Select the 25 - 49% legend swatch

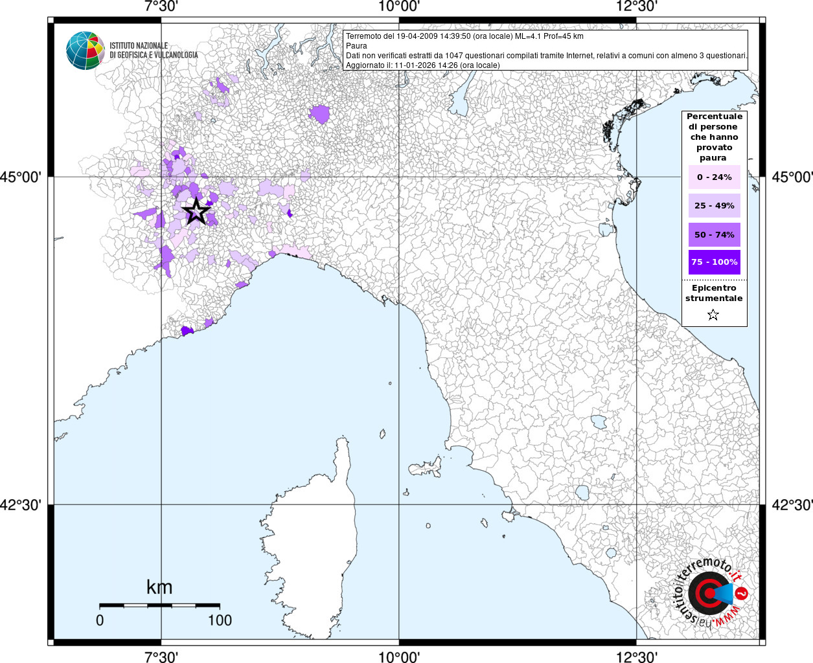click(714, 206)
